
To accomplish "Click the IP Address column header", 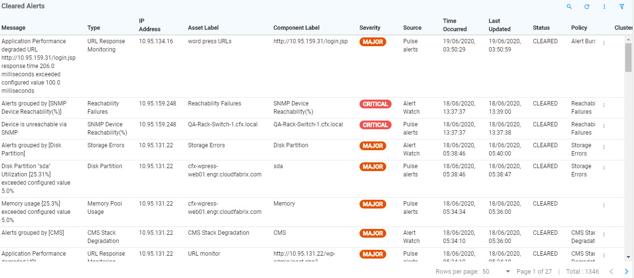I will coord(150,25).
